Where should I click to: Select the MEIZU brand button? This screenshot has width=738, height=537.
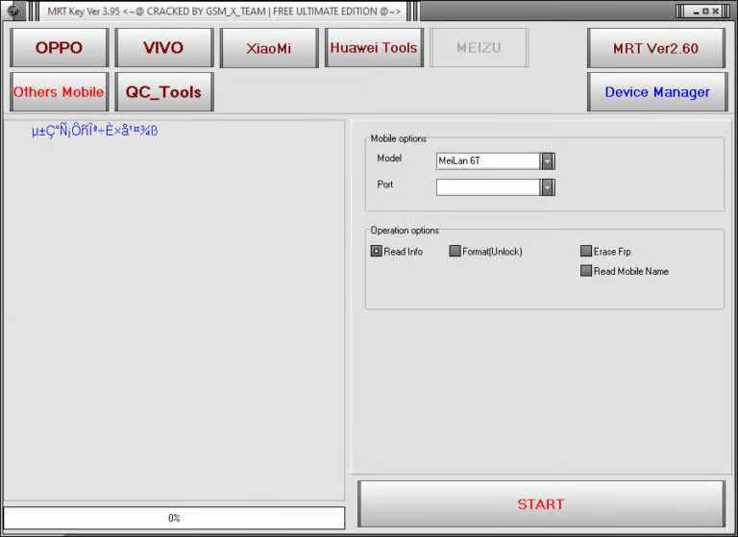click(480, 48)
